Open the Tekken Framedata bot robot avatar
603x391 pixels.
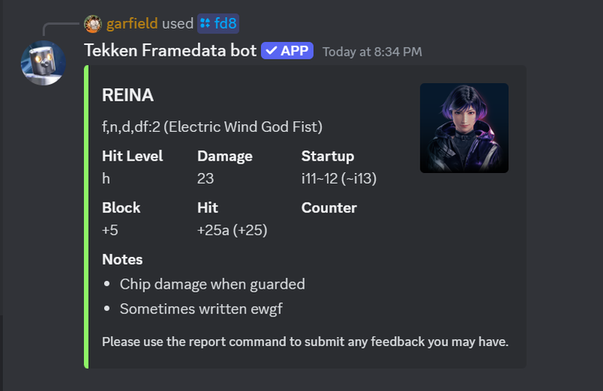44,63
